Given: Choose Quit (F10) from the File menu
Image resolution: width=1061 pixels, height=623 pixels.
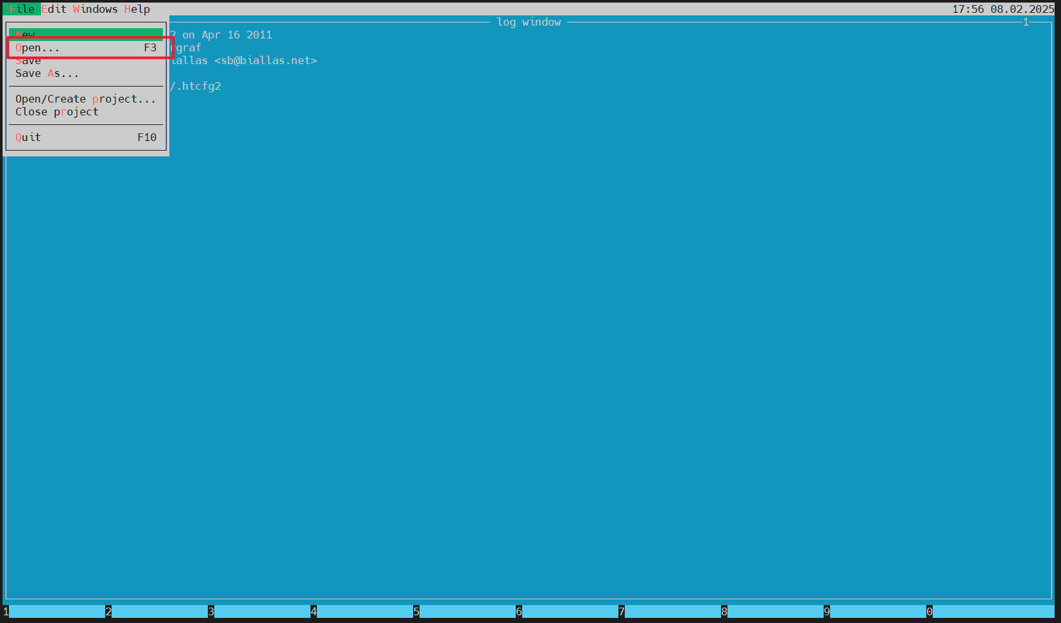Looking at the screenshot, I should coord(86,137).
